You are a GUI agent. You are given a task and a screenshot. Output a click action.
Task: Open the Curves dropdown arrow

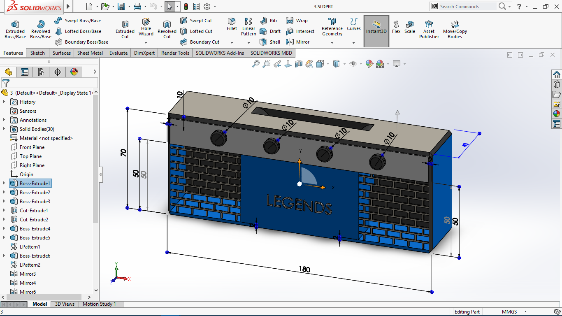353,42
